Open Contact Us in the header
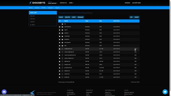 coord(63,3)
